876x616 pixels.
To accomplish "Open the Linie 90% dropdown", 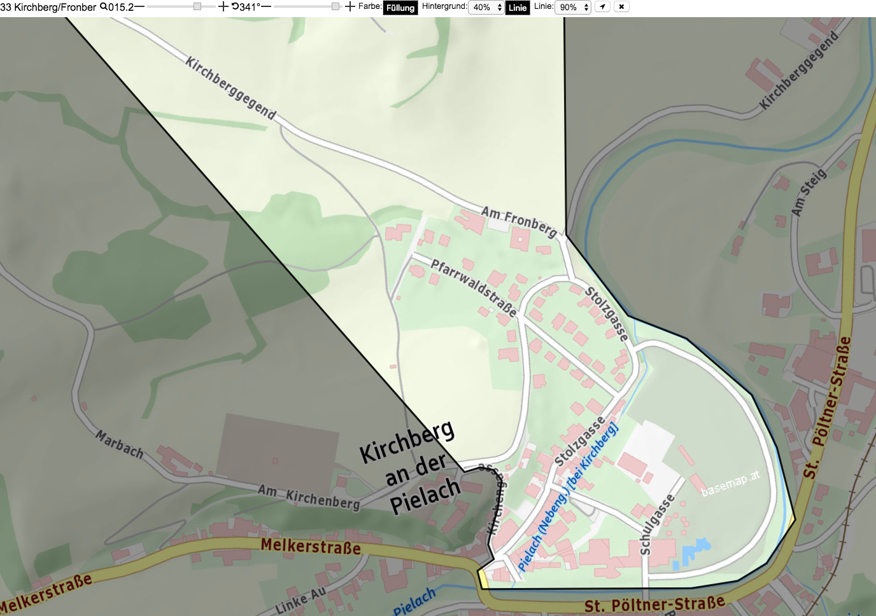I will coord(573,7).
